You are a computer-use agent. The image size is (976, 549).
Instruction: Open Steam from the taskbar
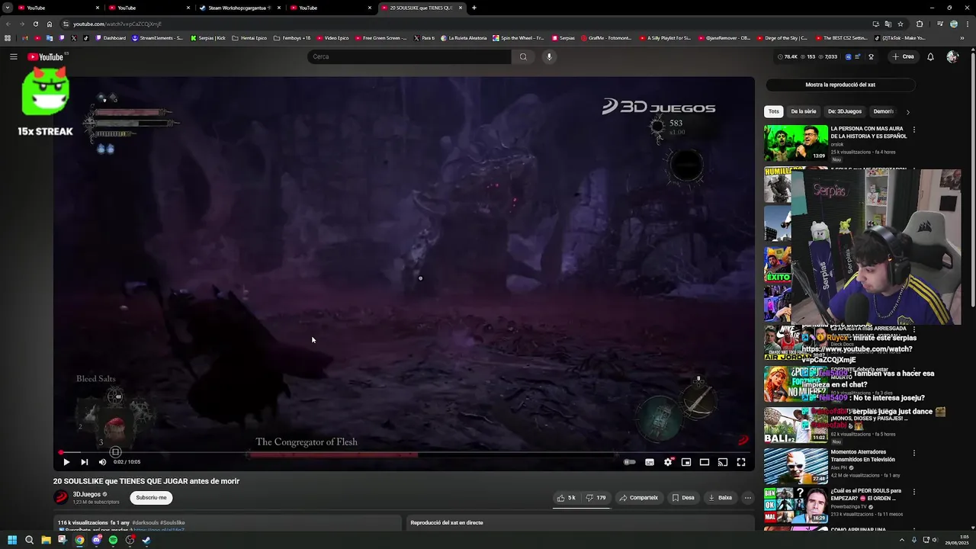pos(146,540)
